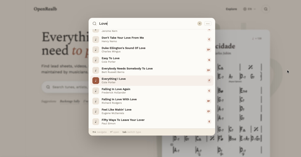Click the composer name Frederick Hollander
301x157 pixels.
tap(114, 93)
